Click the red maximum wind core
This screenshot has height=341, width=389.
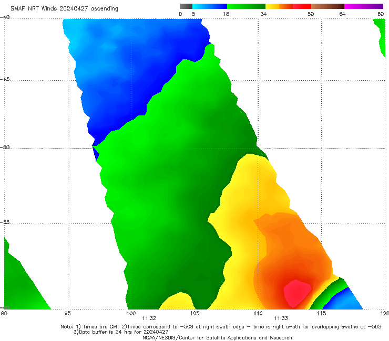(x=297, y=293)
